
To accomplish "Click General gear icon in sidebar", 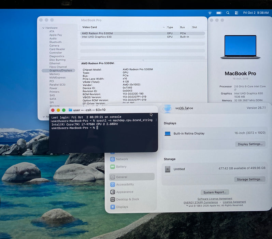I will pos(113,177).
